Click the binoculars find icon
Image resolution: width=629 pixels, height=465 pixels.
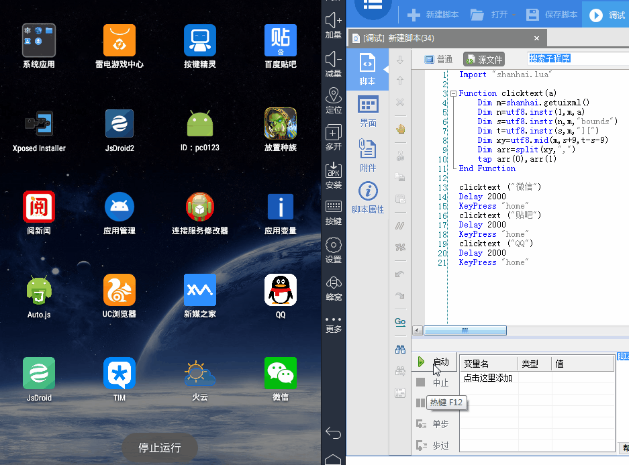click(x=400, y=349)
